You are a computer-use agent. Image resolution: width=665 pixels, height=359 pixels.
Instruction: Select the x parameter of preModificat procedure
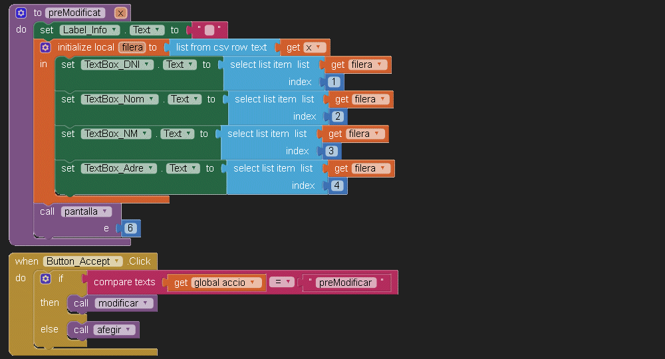(x=120, y=13)
